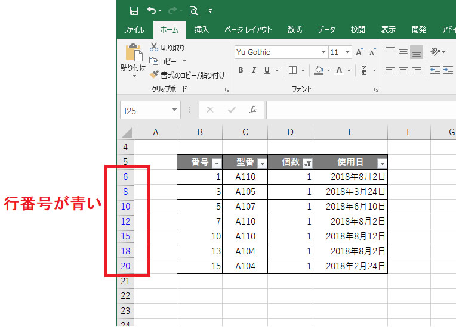Decrease indent icon
456x327 pixels.
[435, 70]
